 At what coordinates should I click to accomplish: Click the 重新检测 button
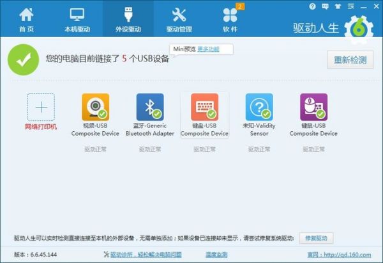pyautogui.click(x=350, y=60)
